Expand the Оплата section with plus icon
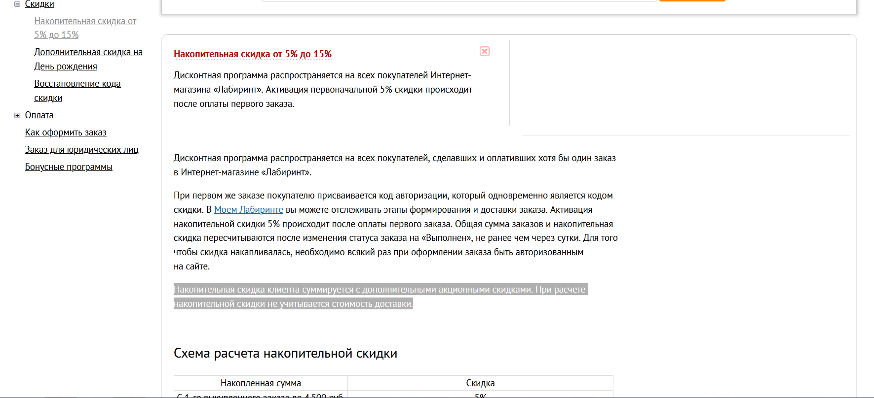Image resolution: width=874 pixels, height=398 pixels. pos(17,115)
